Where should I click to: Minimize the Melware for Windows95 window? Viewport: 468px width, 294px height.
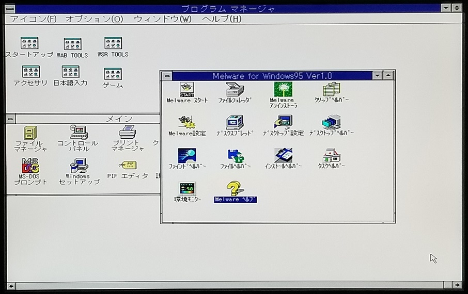coord(377,76)
